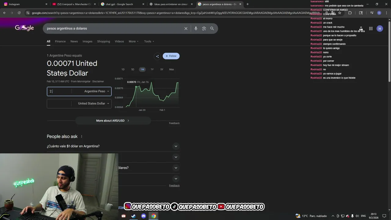Open the Google account avatar H
This screenshot has width=391, height=220.
[380, 28]
